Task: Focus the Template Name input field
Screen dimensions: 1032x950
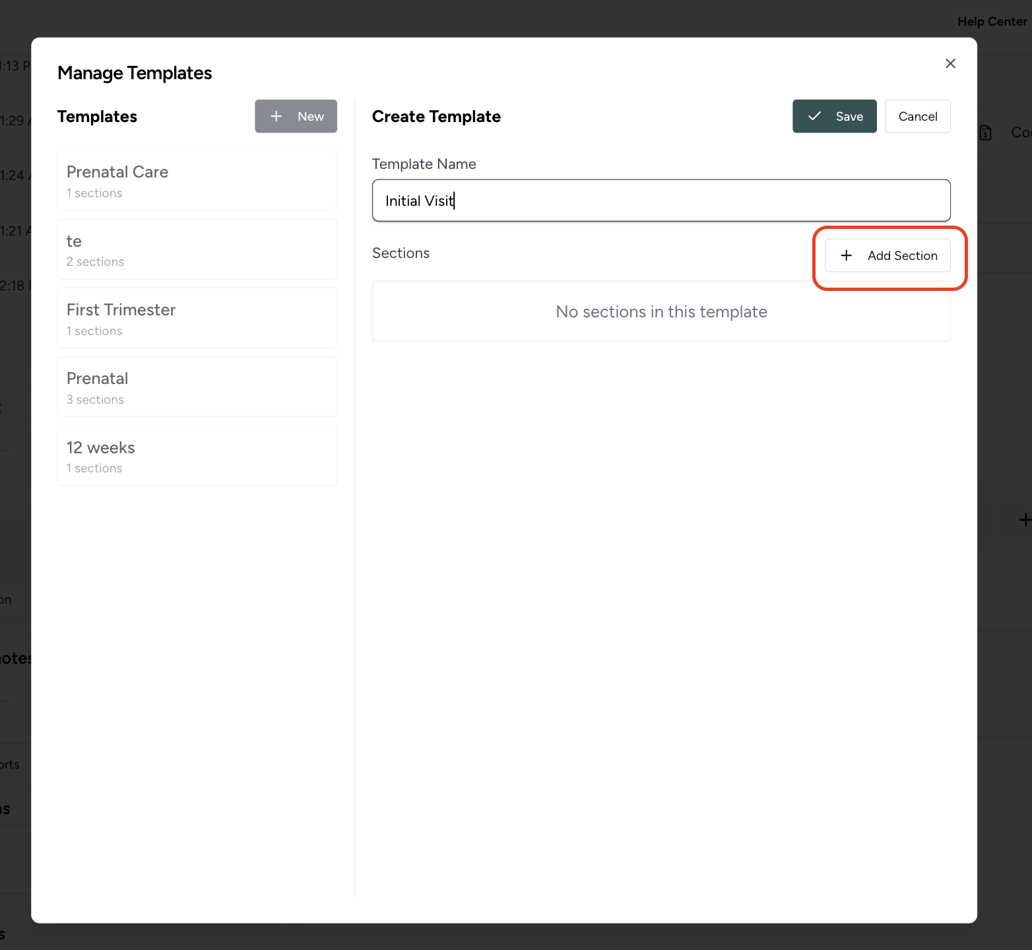Action: (x=661, y=201)
